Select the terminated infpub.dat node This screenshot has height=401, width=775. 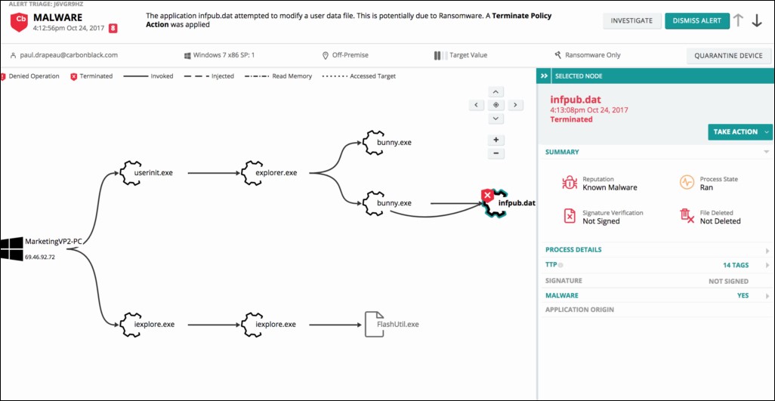(x=496, y=202)
